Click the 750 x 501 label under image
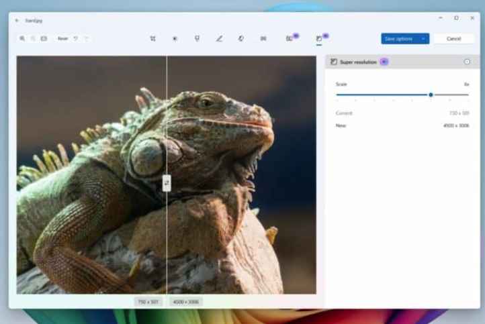485x324 pixels. click(x=148, y=302)
